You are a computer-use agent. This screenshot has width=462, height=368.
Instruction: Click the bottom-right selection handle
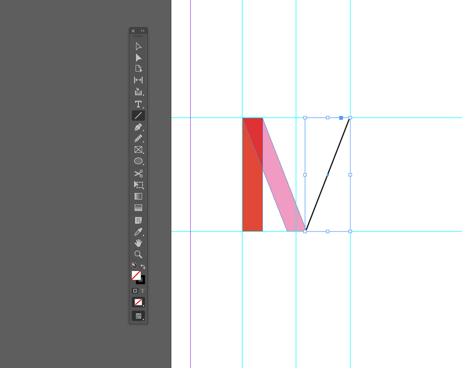click(x=351, y=231)
